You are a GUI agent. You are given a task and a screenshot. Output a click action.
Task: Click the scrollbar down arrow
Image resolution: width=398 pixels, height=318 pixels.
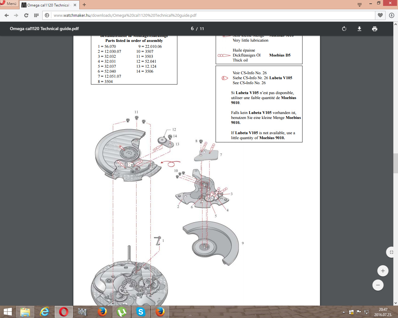(x=396, y=303)
